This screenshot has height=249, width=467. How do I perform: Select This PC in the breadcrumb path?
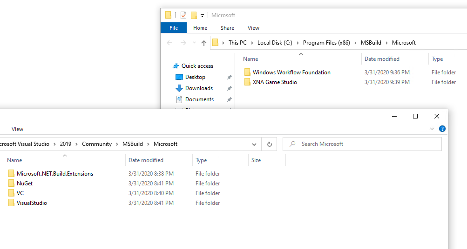click(237, 43)
